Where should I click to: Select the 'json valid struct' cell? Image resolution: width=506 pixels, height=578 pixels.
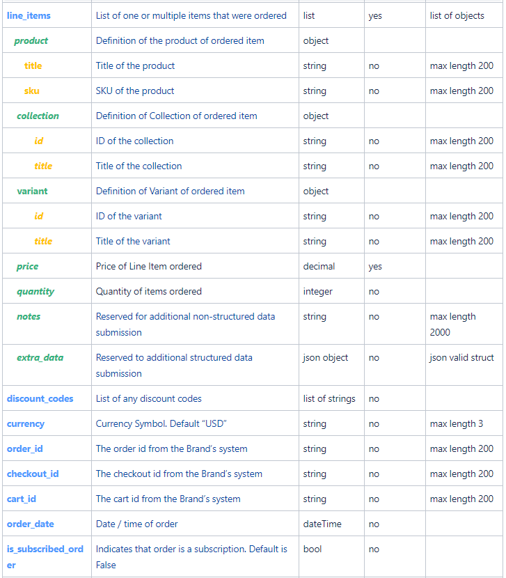pos(461,358)
